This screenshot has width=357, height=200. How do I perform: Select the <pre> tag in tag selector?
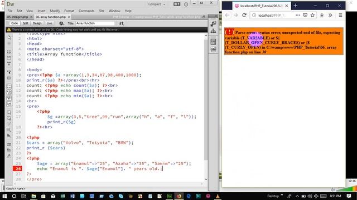[x=21, y=188]
